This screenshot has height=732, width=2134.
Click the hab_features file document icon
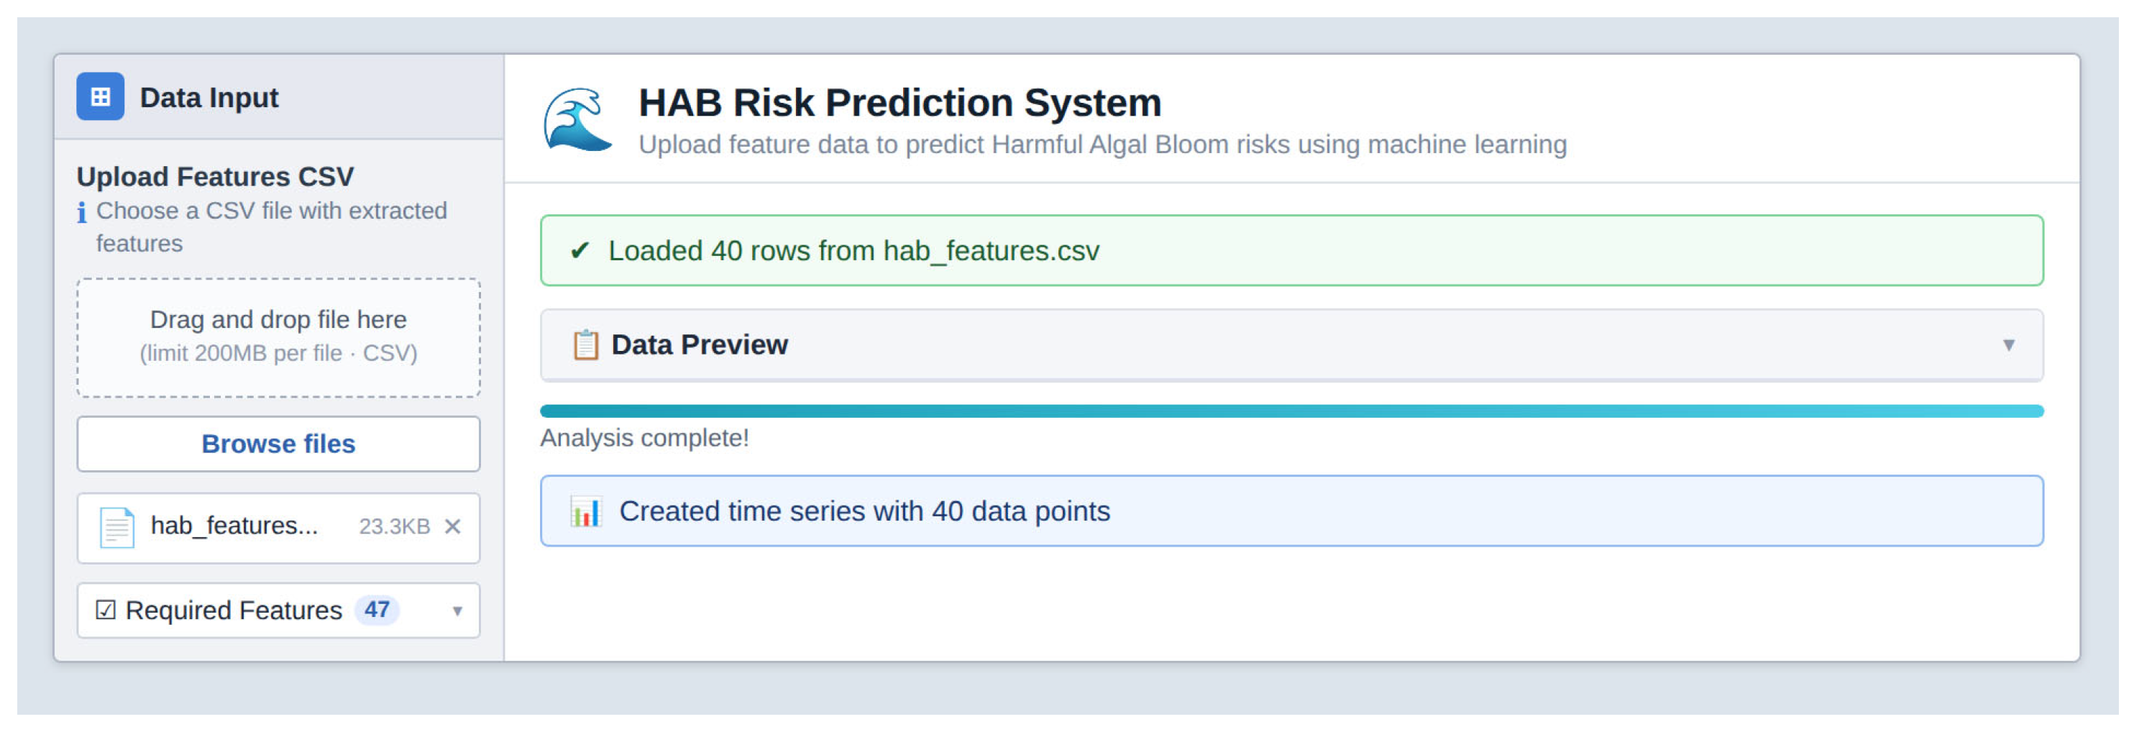coord(116,526)
